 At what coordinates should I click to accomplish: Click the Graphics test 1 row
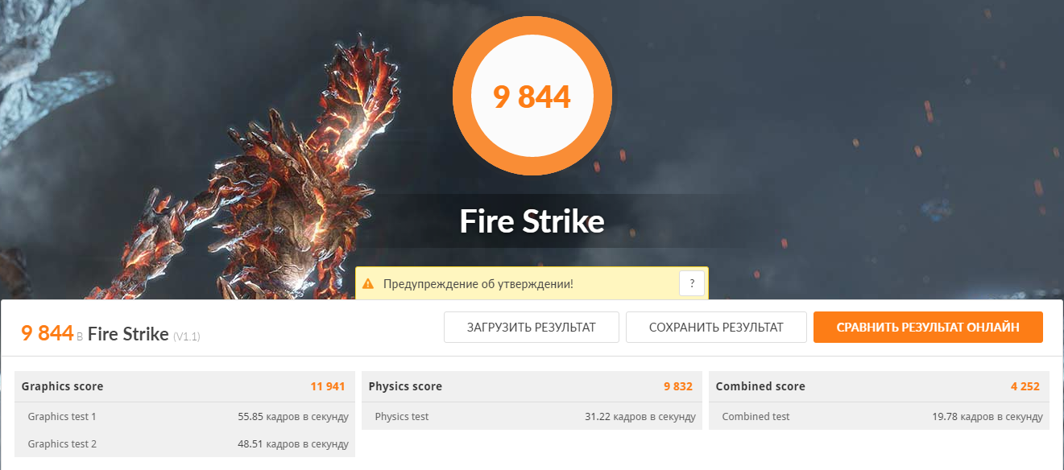(184, 416)
